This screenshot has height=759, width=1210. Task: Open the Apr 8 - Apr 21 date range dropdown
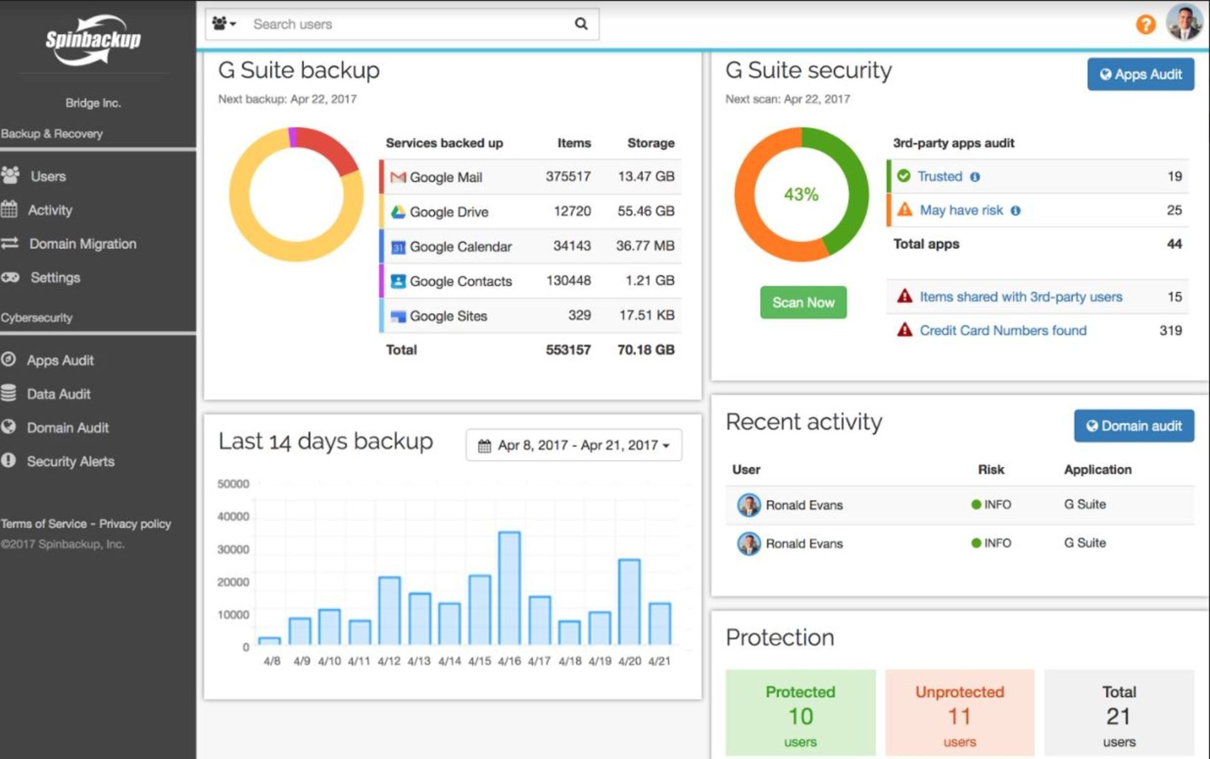573,445
